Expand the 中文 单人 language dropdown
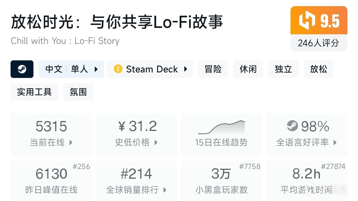The width and height of the screenshot is (358, 201). 96,69
